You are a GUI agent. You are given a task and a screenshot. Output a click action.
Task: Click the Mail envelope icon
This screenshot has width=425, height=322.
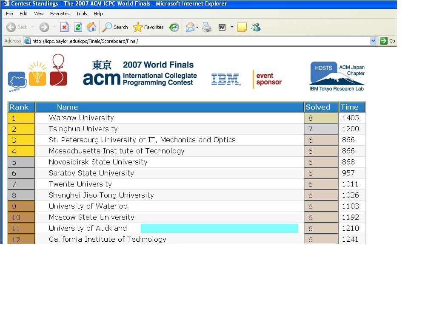coord(190,27)
